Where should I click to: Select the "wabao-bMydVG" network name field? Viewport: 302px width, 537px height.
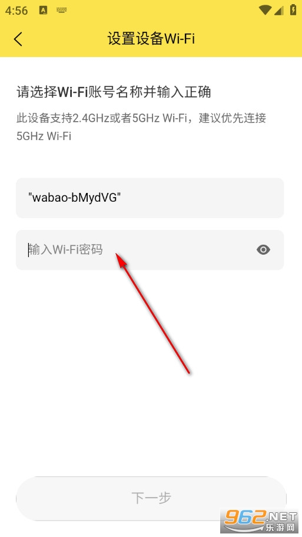pyautogui.click(x=150, y=198)
